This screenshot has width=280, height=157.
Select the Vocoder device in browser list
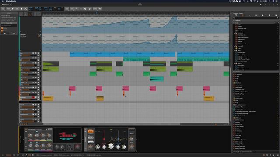point(240,31)
